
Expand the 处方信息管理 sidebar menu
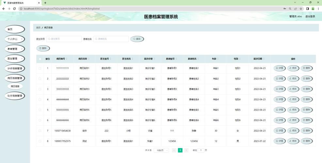click(x=15, y=96)
